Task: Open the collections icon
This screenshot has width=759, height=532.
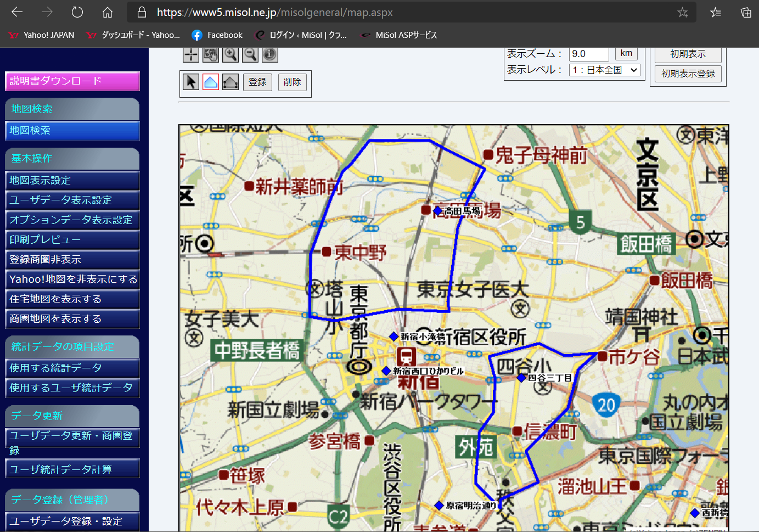Action: click(746, 12)
